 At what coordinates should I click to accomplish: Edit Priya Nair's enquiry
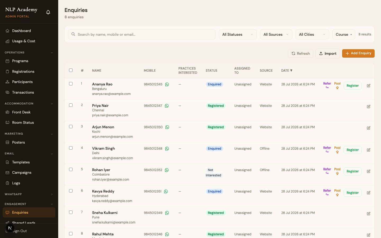369,107
